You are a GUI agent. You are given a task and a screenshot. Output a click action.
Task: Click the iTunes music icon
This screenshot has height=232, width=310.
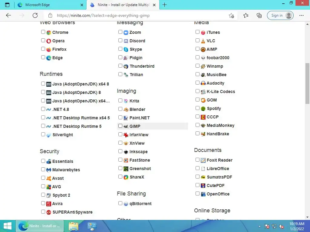coord(203,33)
